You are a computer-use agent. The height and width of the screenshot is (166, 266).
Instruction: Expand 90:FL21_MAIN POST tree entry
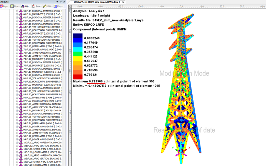(x=17, y=110)
